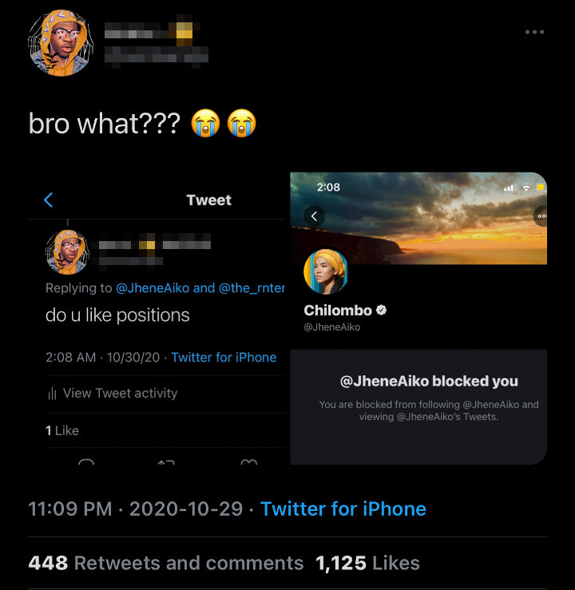Open the three-dot more options menu
Screen dimensions: 575x590
(x=534, y=32)
